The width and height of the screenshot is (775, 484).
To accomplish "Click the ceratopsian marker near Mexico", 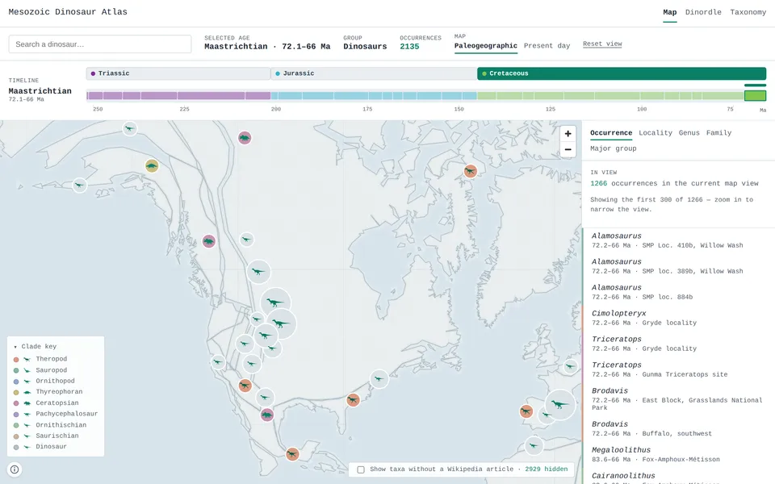I will coord(267,415).
